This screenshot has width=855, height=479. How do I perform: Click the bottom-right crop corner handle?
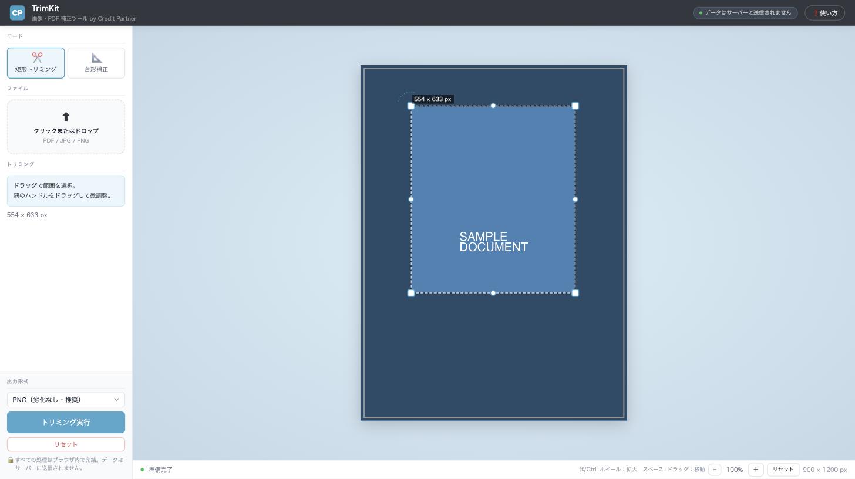tap(575, 293)
